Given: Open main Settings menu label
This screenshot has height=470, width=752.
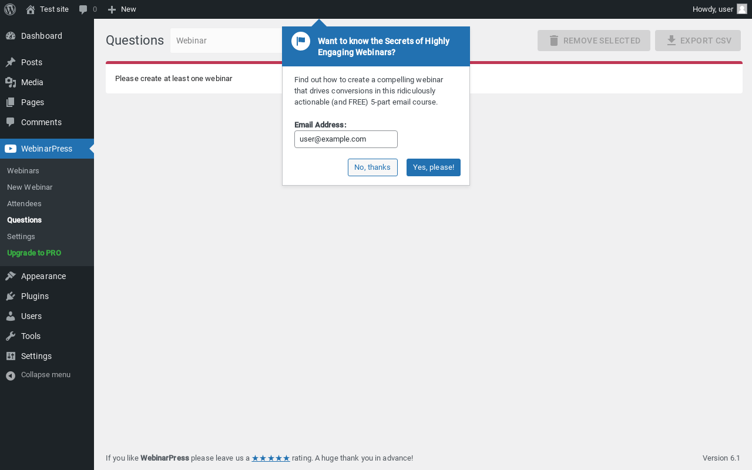Looking at the screenshot, I should tap(36, 356).
